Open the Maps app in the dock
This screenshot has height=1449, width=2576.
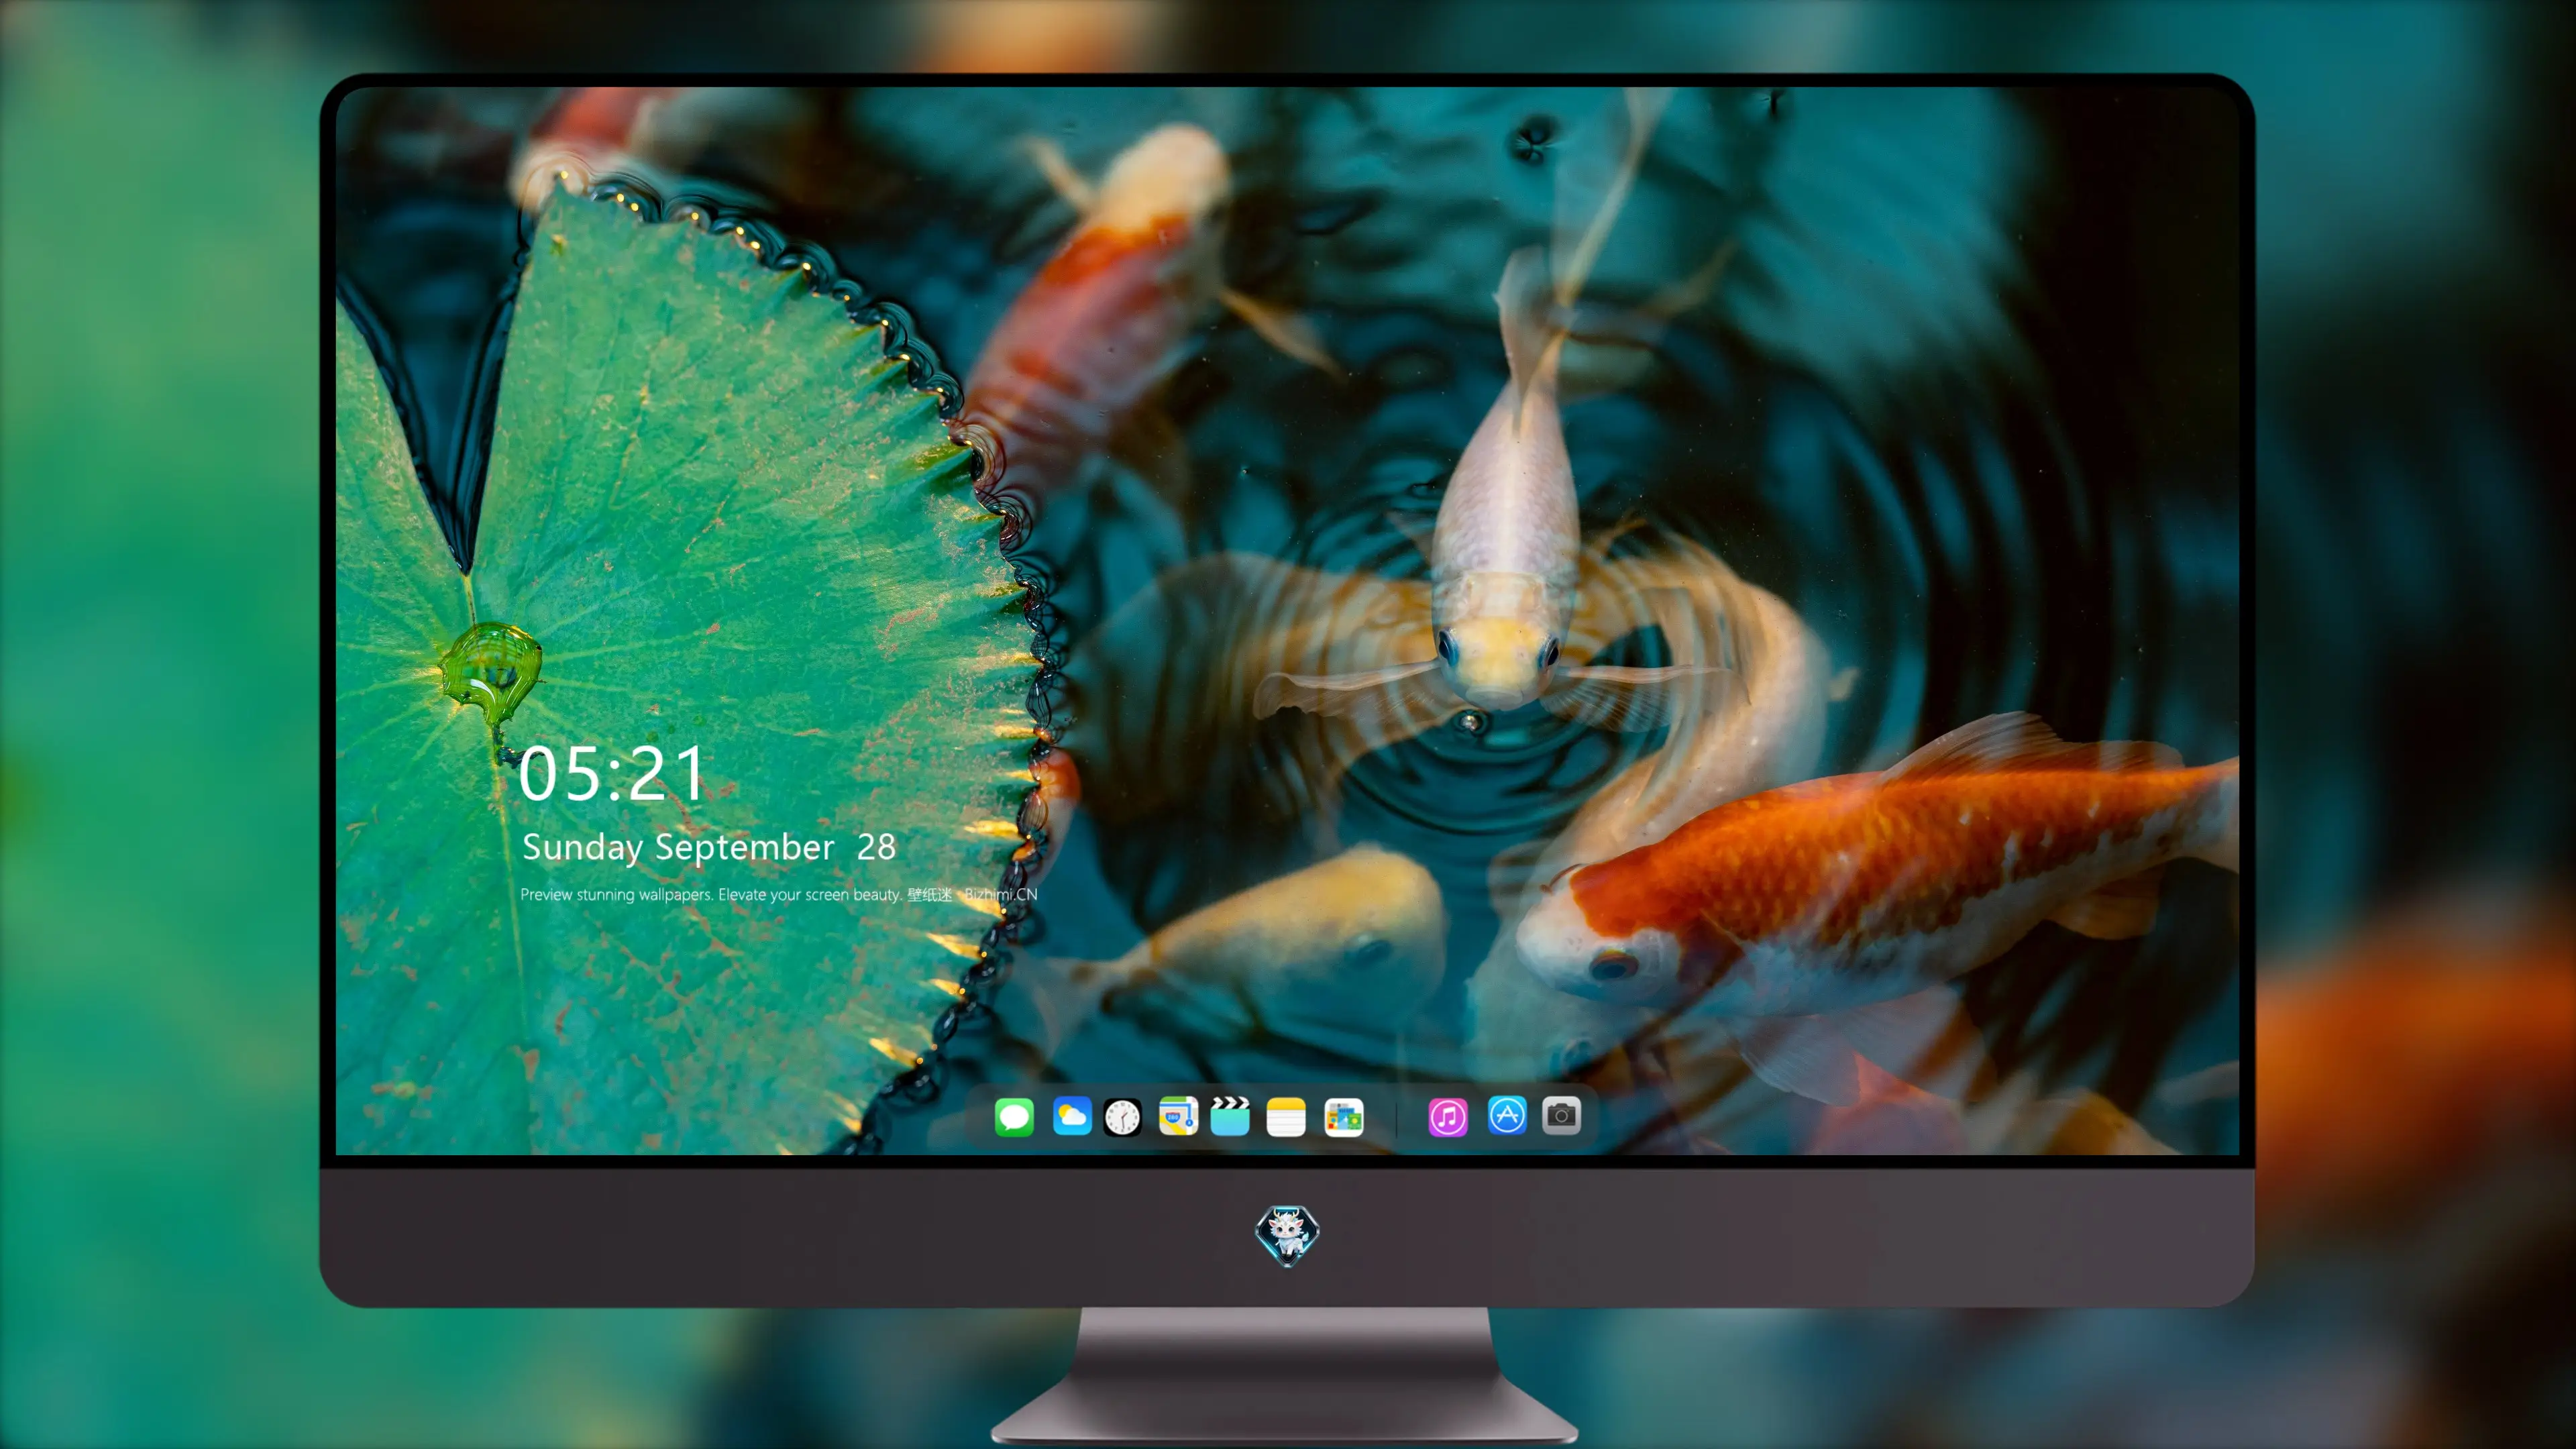[1178, 1116]
